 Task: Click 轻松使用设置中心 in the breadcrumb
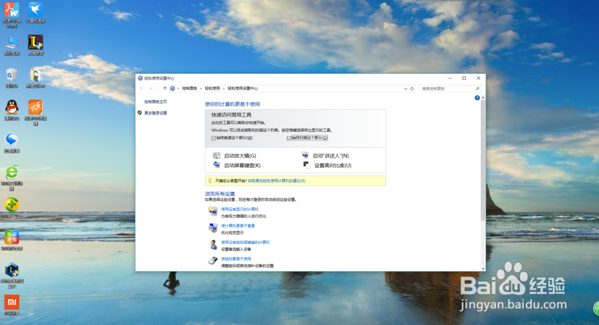(243, 88)
